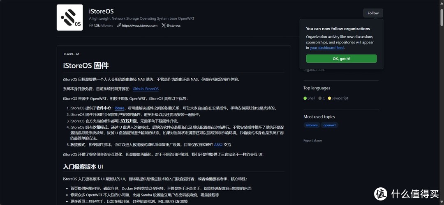Open the iStoreOS organization avatar logo

click(x=69, y=18)
